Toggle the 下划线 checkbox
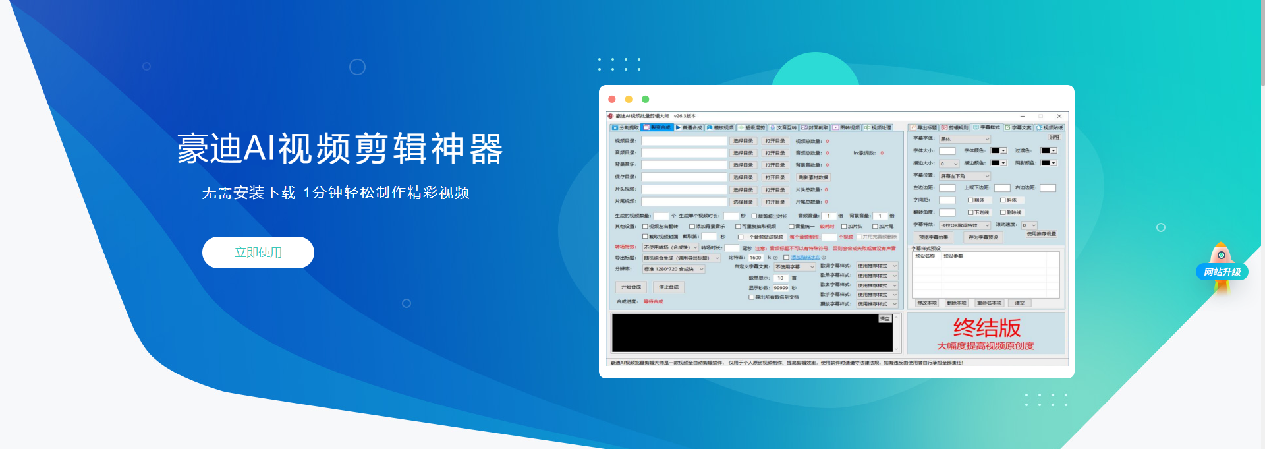The height and width of the screenshot is (449, 1265). click(970, 212)
